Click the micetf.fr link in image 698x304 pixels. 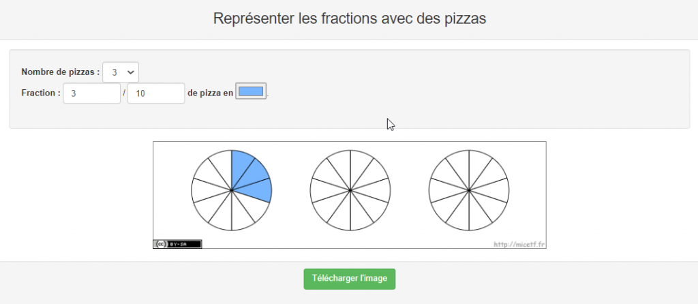click(x=518, y=243)
